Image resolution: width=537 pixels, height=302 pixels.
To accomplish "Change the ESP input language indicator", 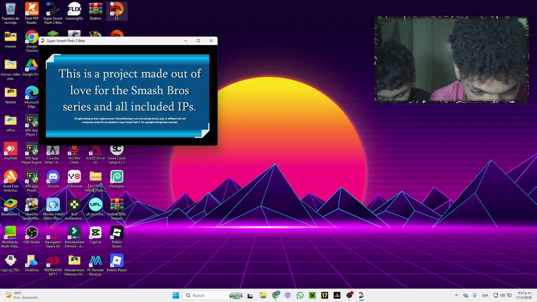I will pos(485,295).
